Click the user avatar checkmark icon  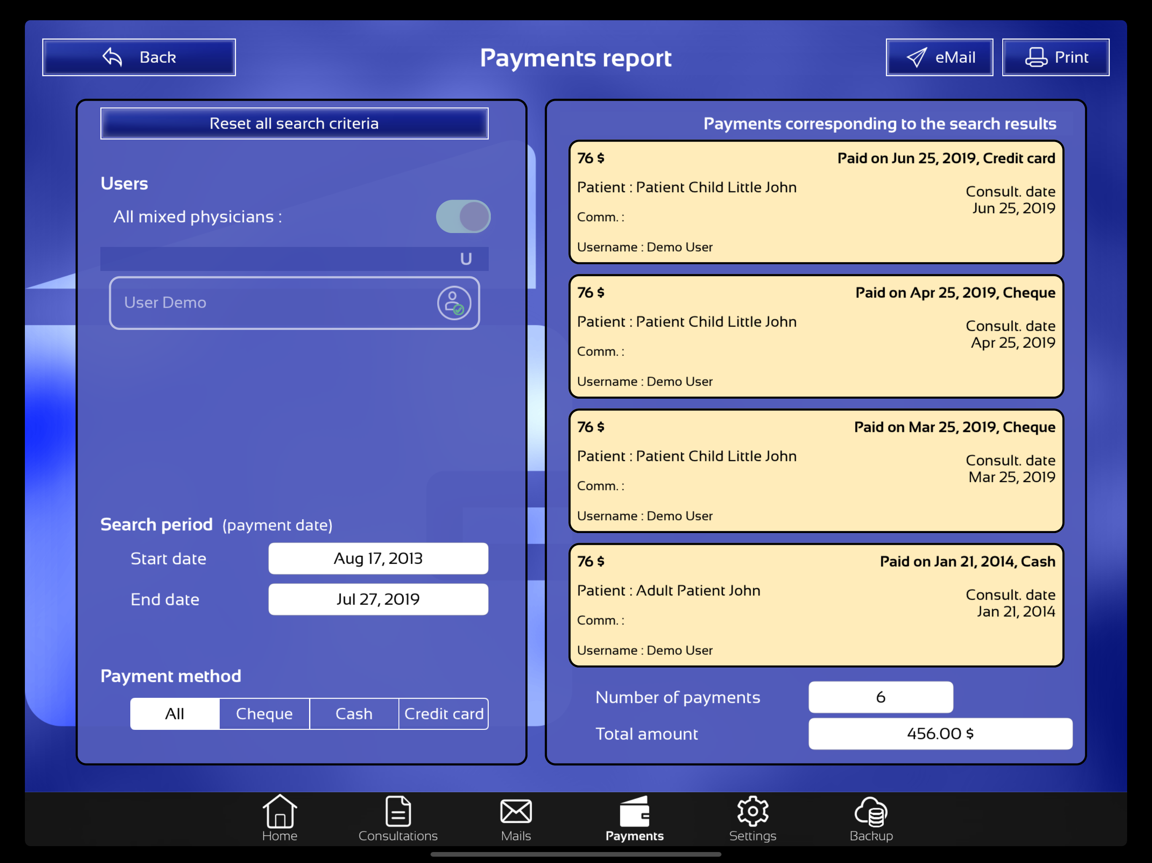pos(454,303)
